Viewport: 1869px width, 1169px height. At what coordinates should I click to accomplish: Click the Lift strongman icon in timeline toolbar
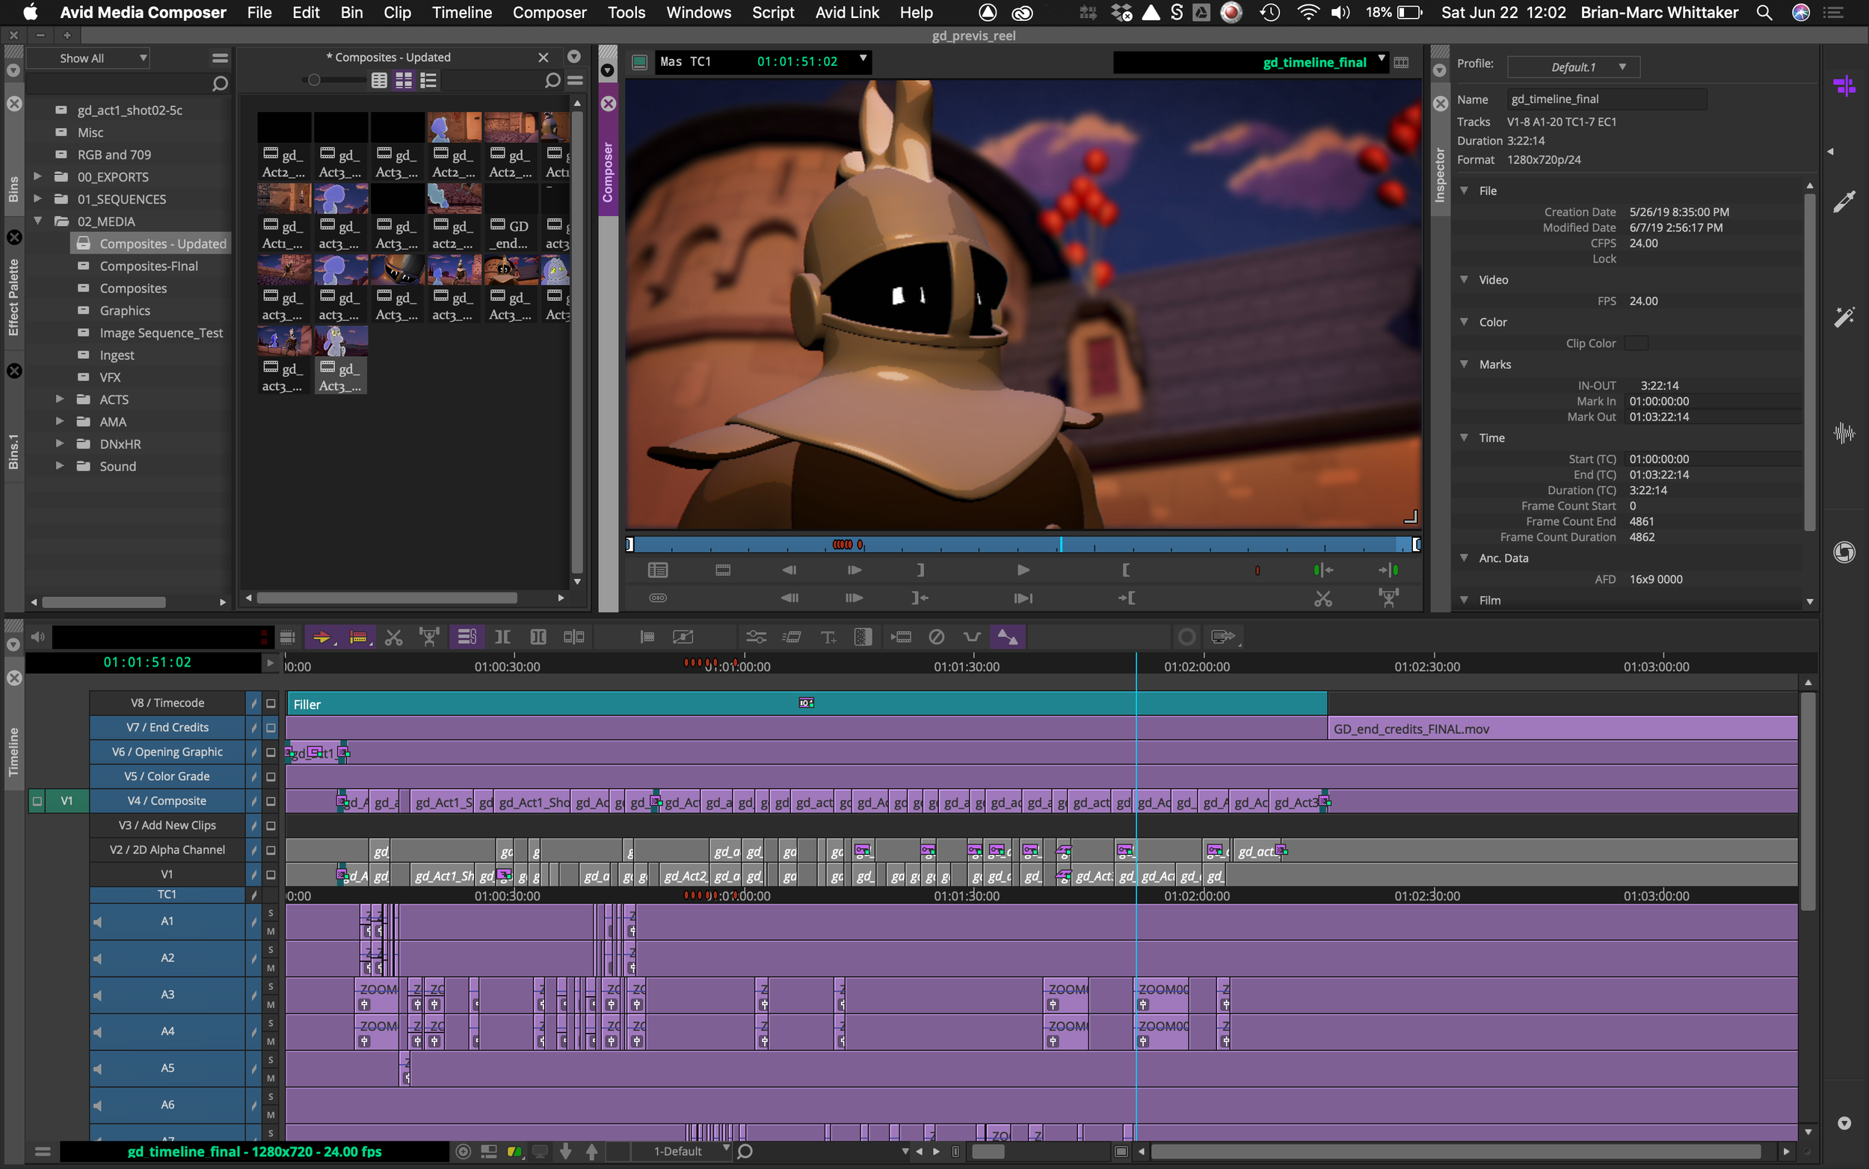(x=430, y=637)
